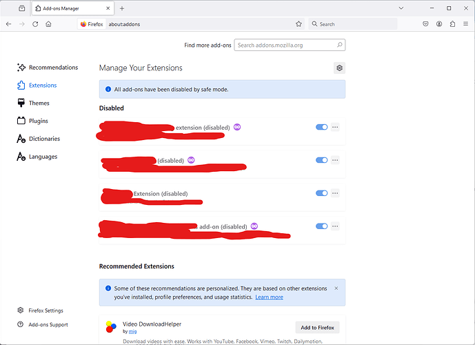
Task: Open the Dictionaries category
Action: tap(39, 139)
